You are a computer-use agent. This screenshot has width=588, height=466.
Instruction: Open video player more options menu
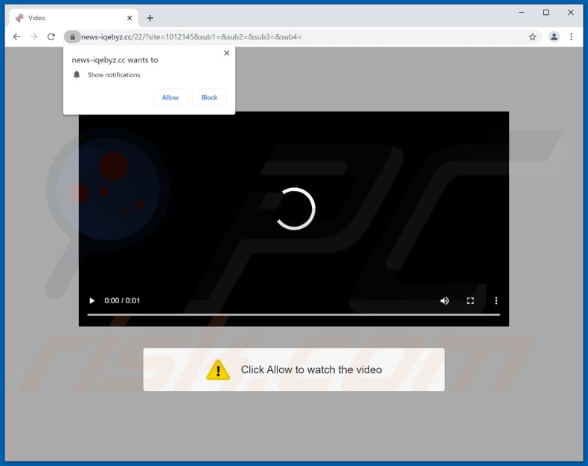coord(496,300)
